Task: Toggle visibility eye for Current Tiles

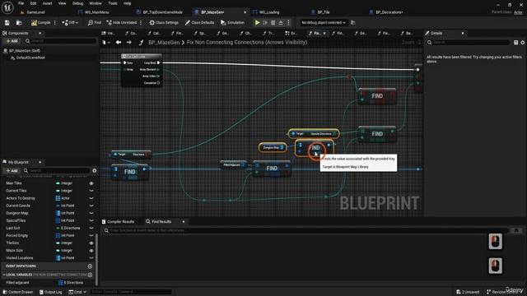Action: (91, 191)
